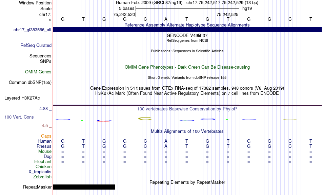Click the Common dbSNP(155) track label
Viewport: 322px width, 195px height.
30,82
